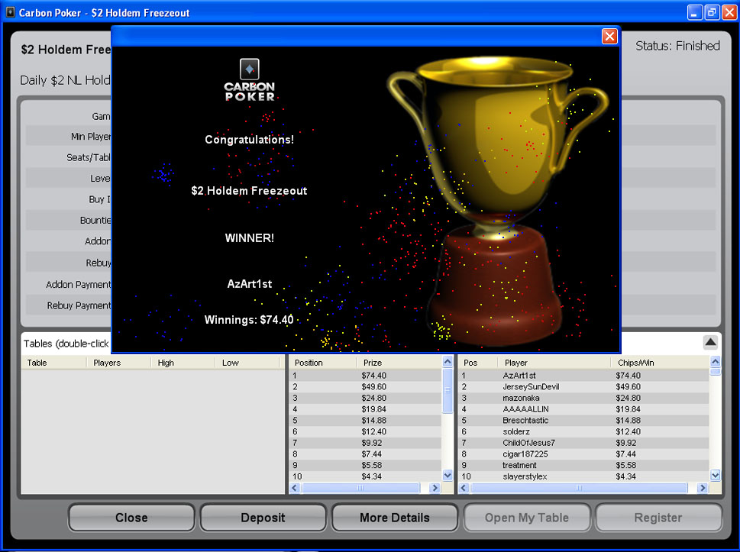
Task: Select player cigar187225 row
Action: click(x=583, y=454)
